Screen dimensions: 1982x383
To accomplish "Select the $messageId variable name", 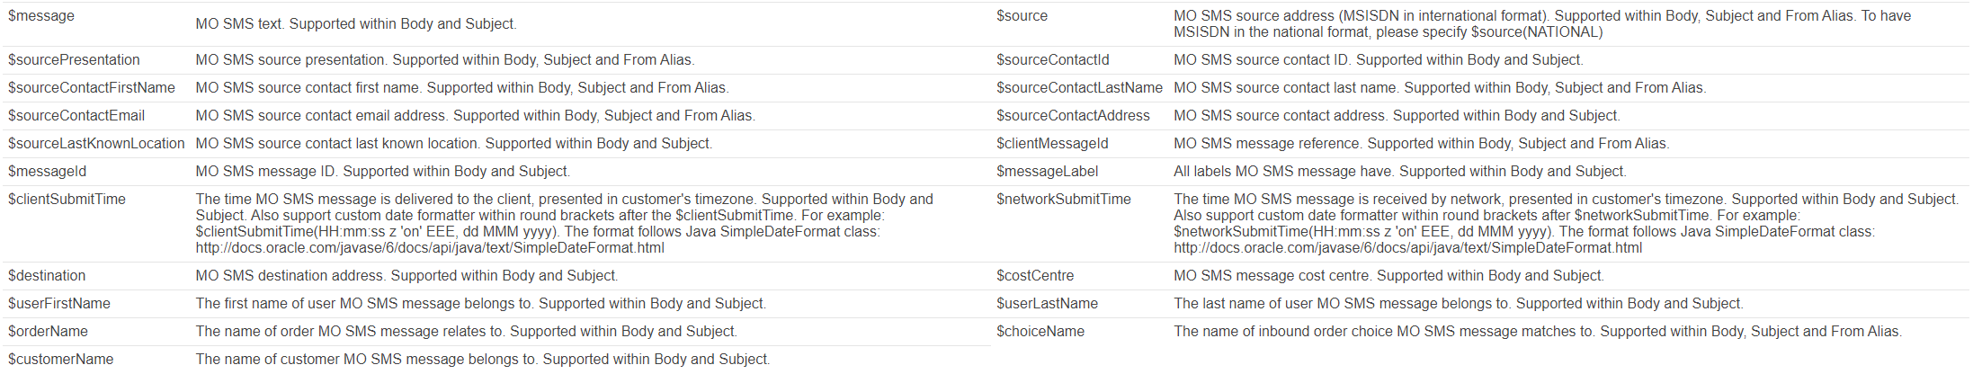I will point(48,172).
